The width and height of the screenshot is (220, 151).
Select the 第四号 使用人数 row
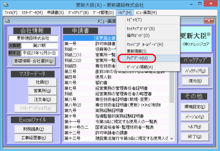coord(117,77)
